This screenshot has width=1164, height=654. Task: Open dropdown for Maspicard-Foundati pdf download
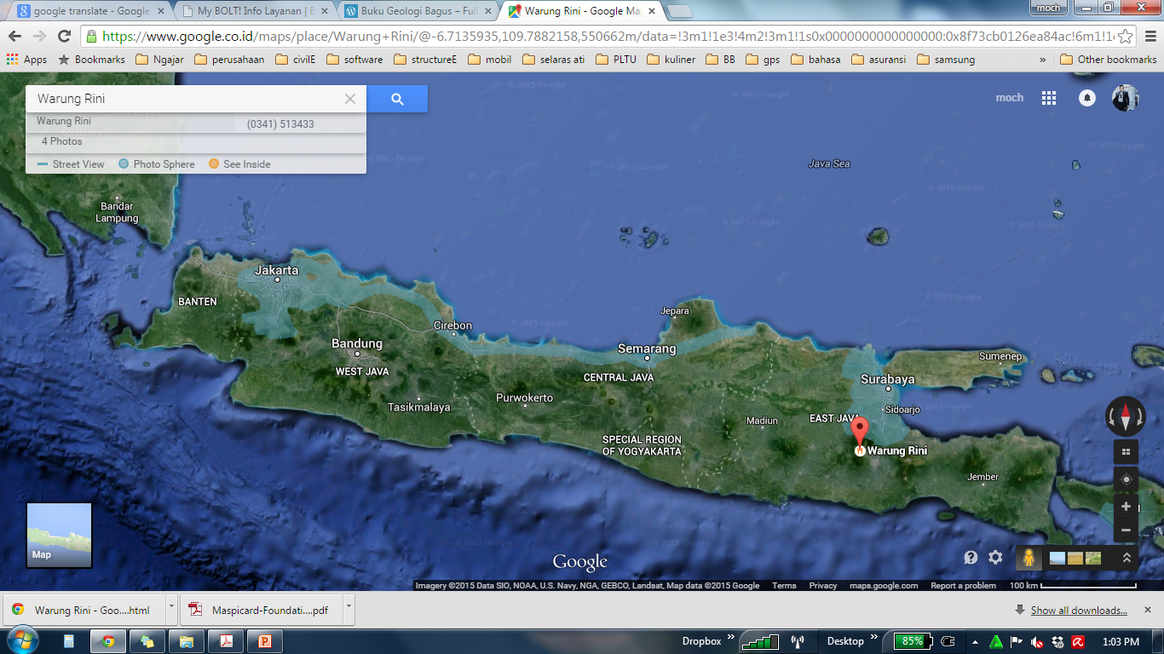349,610
